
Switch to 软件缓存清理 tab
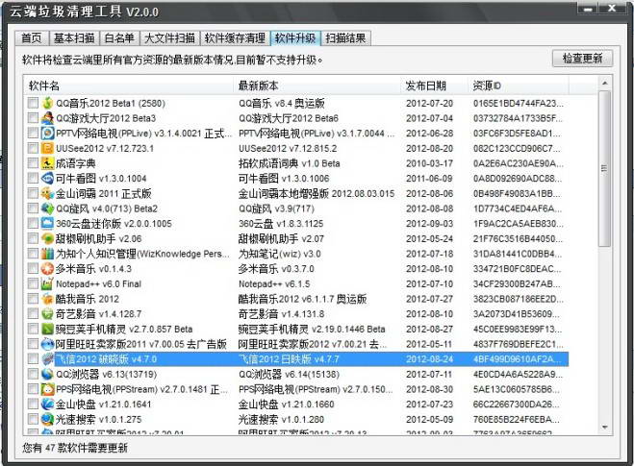tap(235, 38)
